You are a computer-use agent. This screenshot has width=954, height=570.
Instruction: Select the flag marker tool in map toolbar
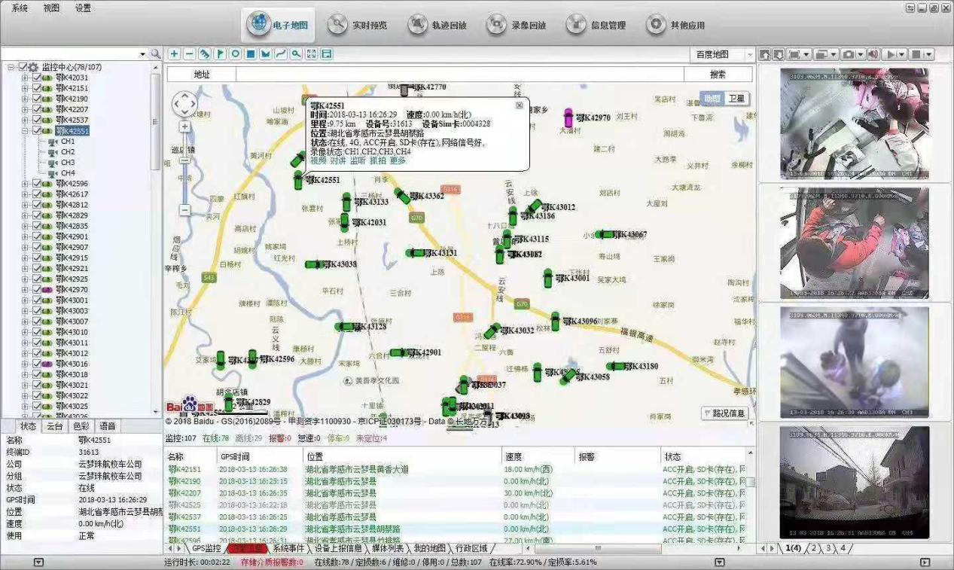tap(220, 54)
